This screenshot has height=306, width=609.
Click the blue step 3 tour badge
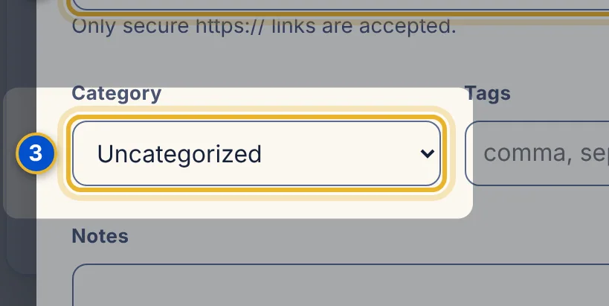coord(36,153)
